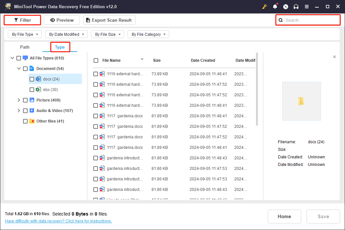Screen dimensions: 345x230
Task: Click the docx Word icon
Action: tap(38, 79)
